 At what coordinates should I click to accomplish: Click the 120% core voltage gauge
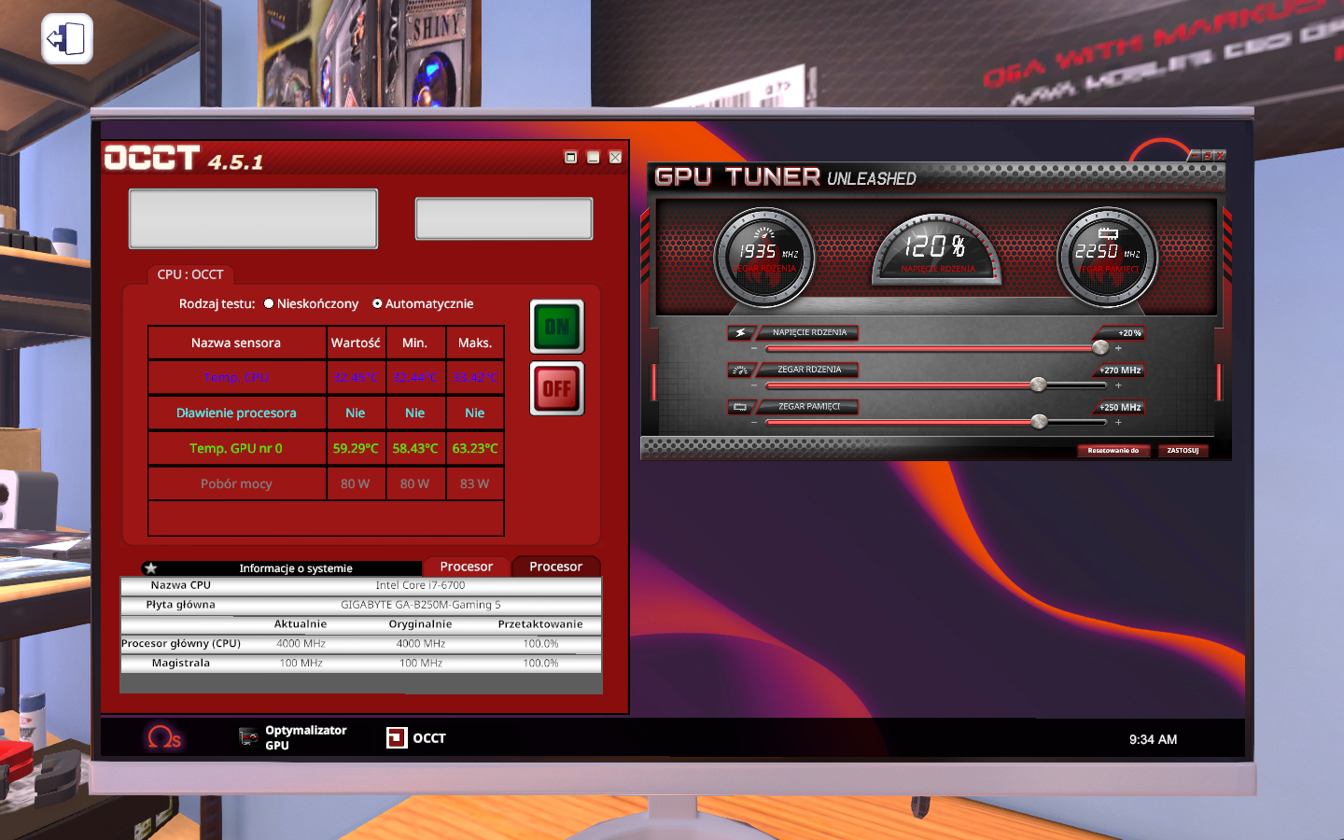pos(936,250)
